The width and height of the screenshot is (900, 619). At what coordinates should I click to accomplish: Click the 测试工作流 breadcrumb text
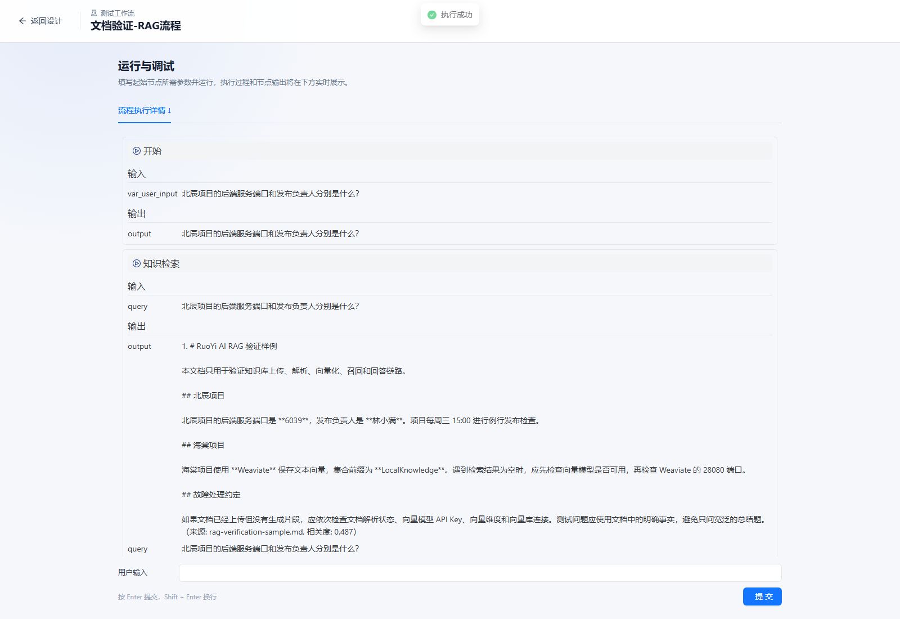pyautogui.click(x=118, y=13)
